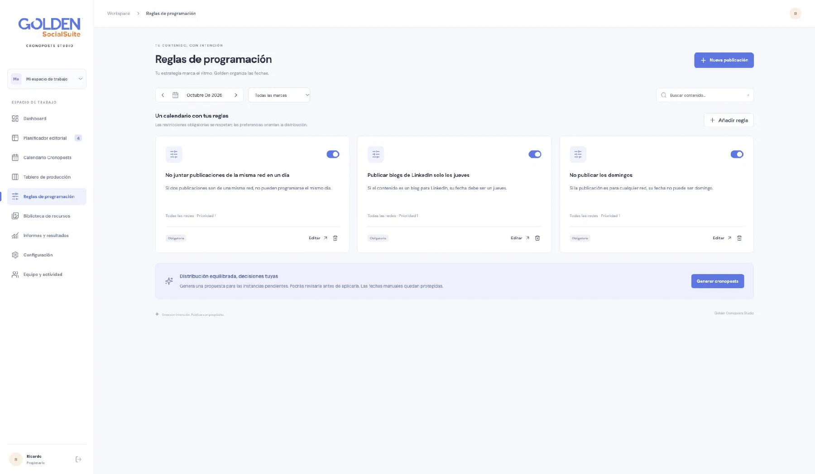Click the logout icon next to Ricardo

[x=78, y=459]
